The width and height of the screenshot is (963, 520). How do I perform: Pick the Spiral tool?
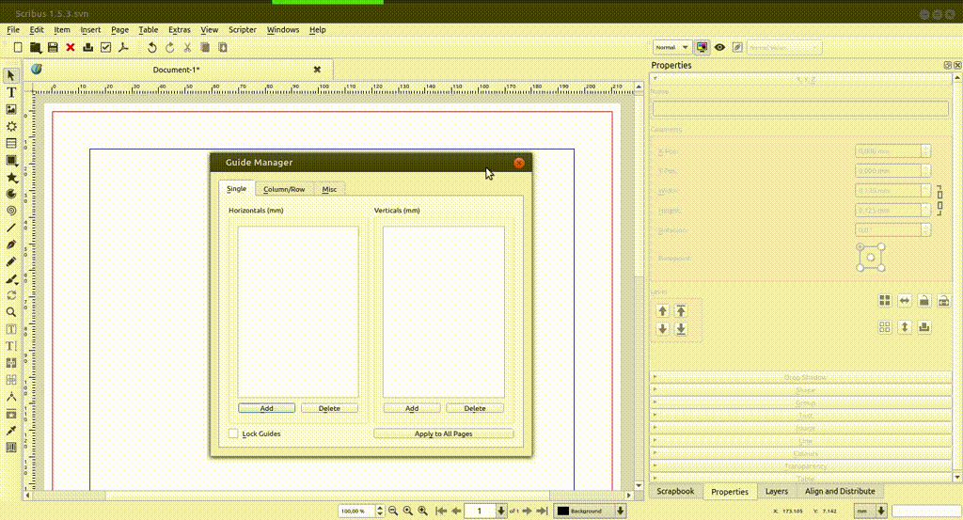[x=11, y=211]
